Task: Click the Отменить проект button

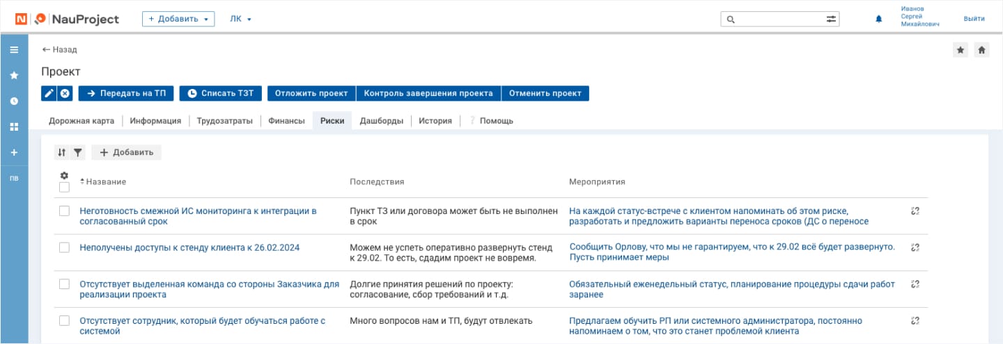Action: click(x=545, y=93)
